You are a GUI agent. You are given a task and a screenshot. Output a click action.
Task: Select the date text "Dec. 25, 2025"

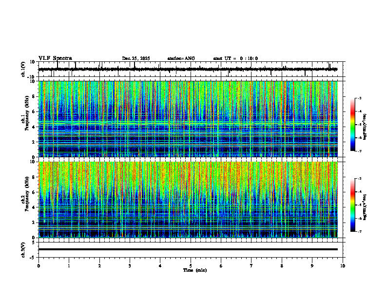(x=136, y=58)
